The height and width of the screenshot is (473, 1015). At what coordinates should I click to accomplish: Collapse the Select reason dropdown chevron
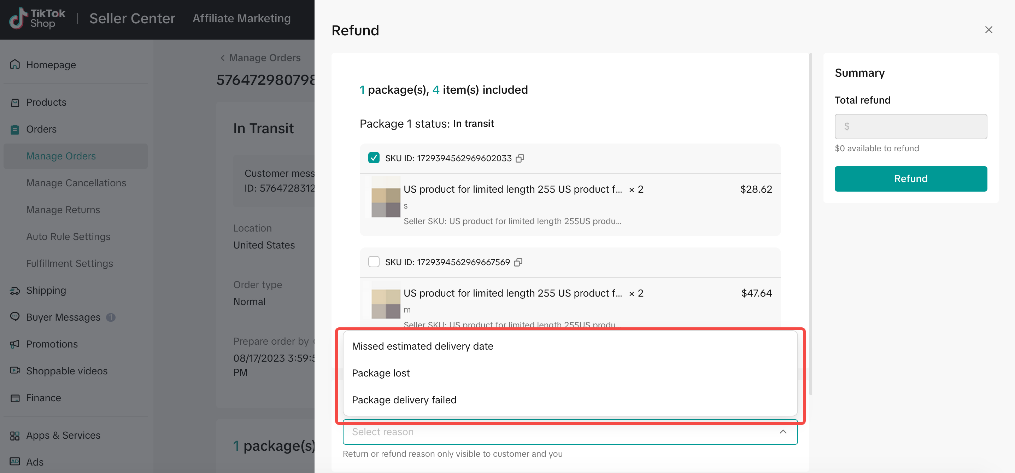point(782,432)
